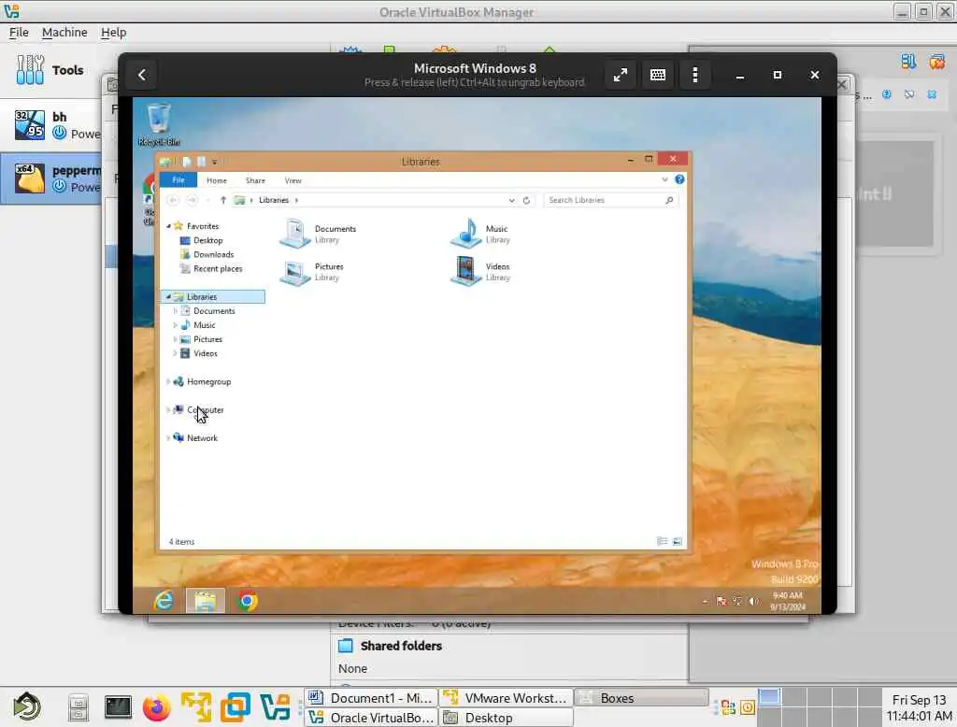Click Windows 8 taskbar clock
957x727 pixels.
coord(787,601)
